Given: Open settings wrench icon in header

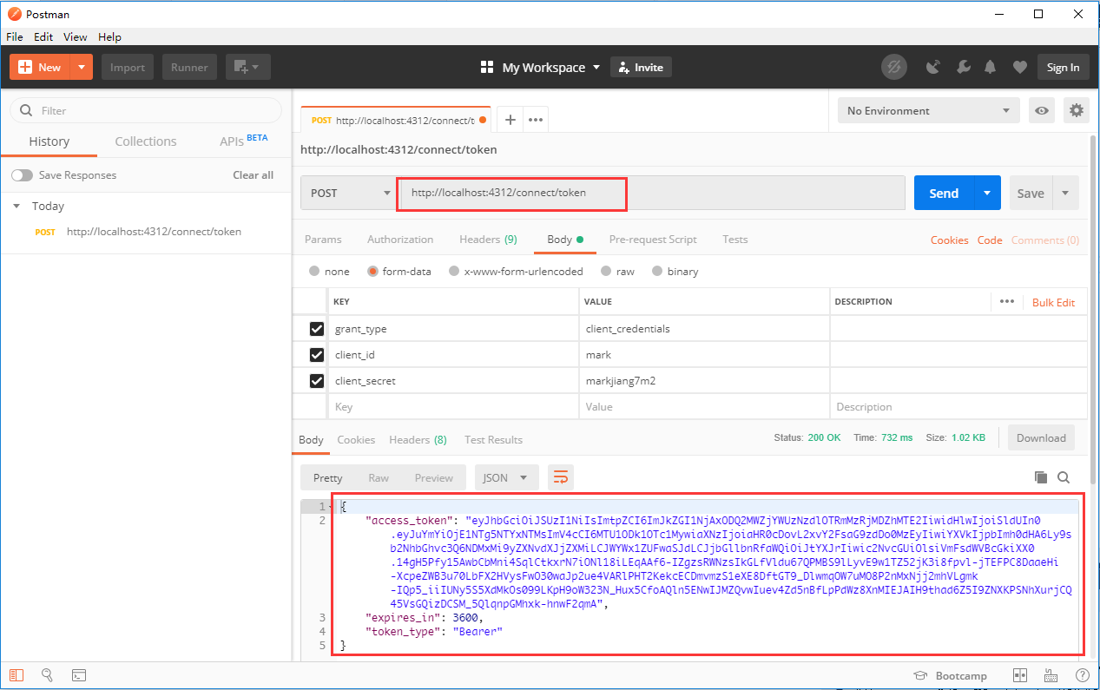Looking at the screenshot, I should 963,67.
